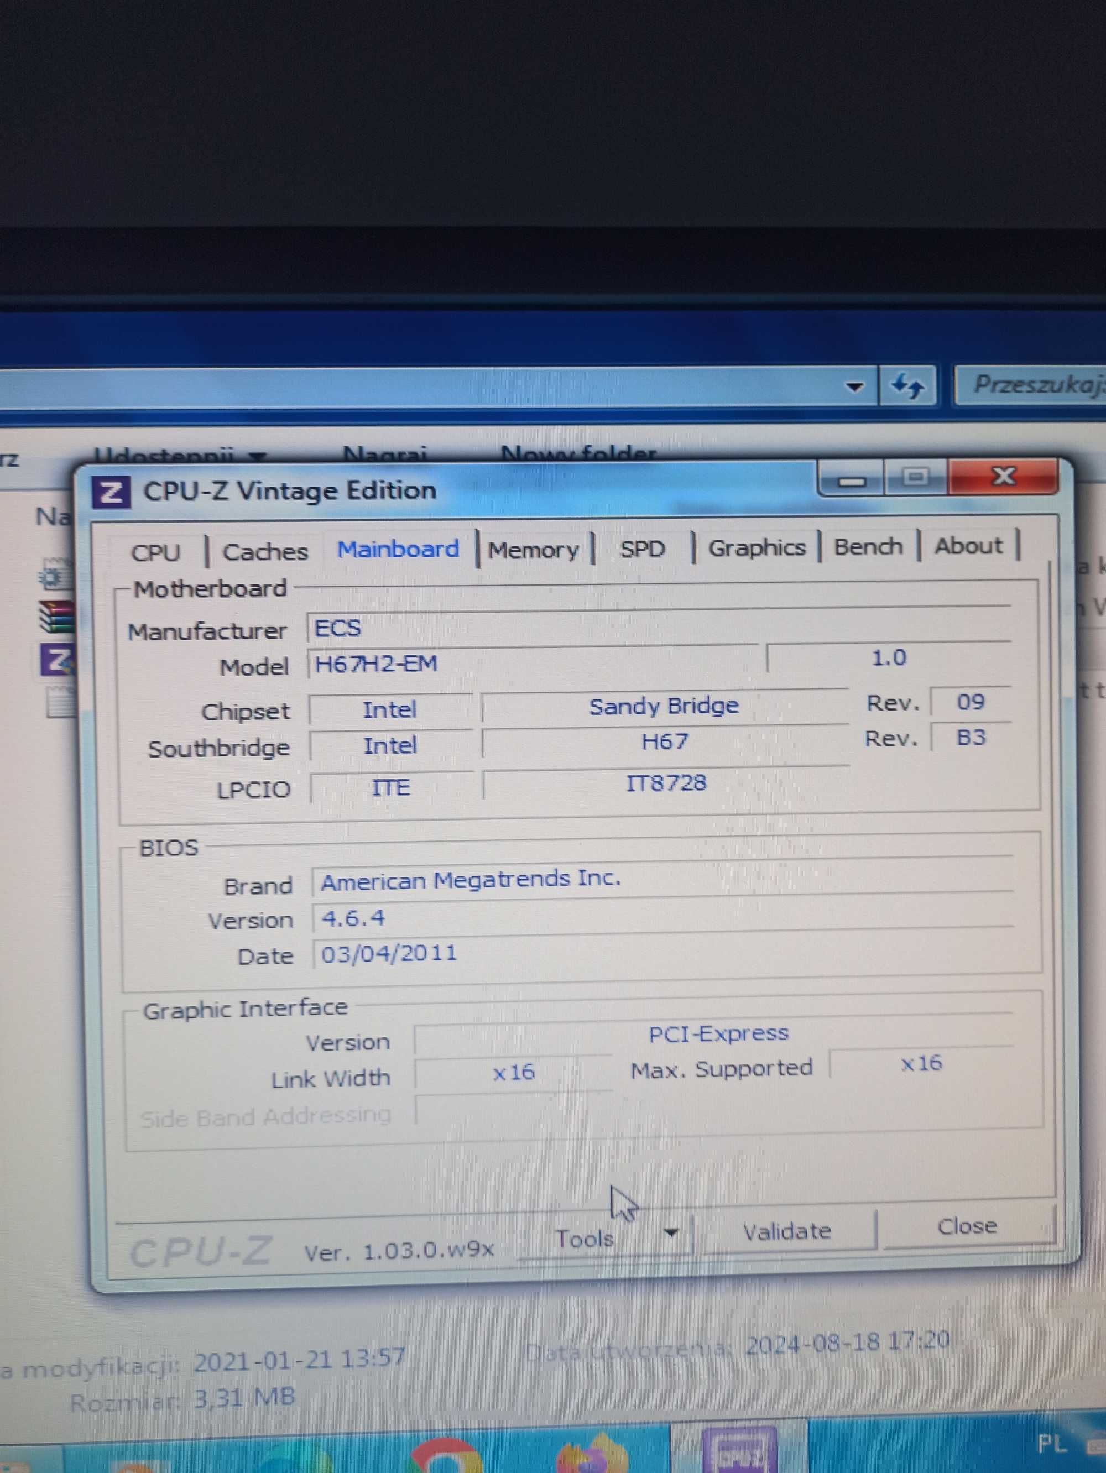The width and height of the screenshot is (1106, 1473).
Task: Open Firefox from the taskbar
Action: click(594, 1454)
